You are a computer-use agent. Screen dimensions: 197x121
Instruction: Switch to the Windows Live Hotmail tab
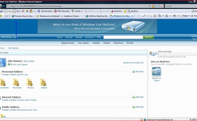(48, 16)
